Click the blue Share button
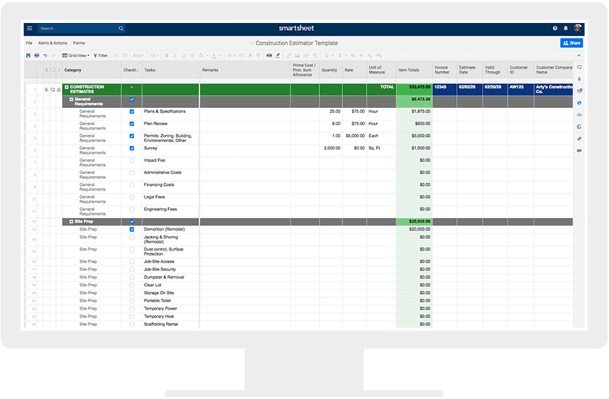Viewport: 609px width, 399px height. coord(571,43)
